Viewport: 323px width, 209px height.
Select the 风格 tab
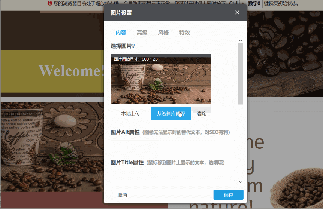(x=163, y=33)
